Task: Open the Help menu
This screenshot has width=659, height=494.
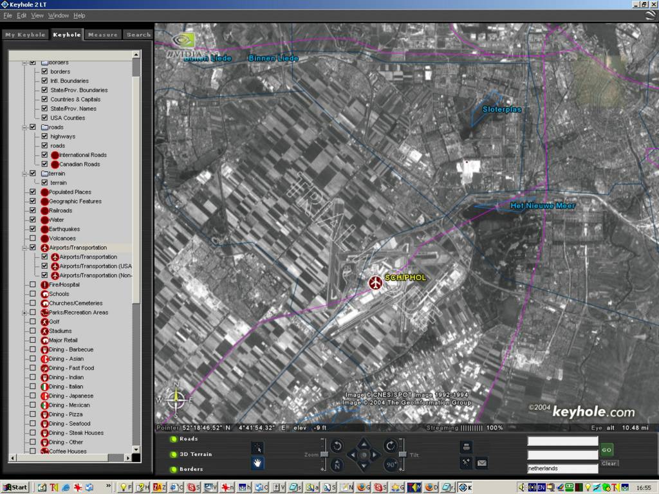Action: tap(79, 15)
